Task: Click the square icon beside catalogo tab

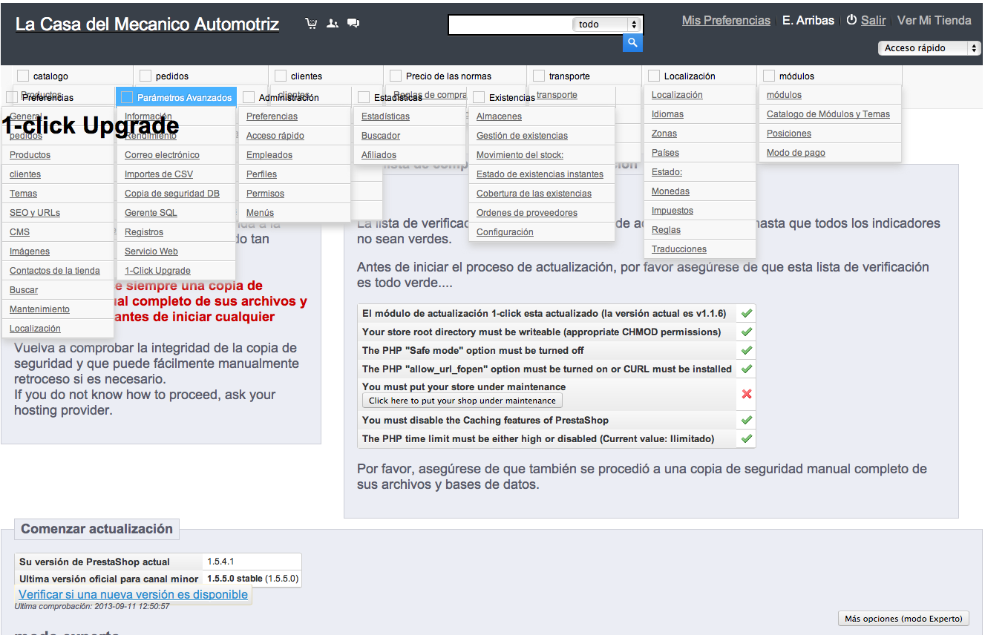Action: [23, 76]
